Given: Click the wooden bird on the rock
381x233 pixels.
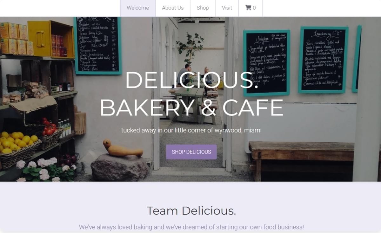Looking at the screenshot, I should click(122, 149).
